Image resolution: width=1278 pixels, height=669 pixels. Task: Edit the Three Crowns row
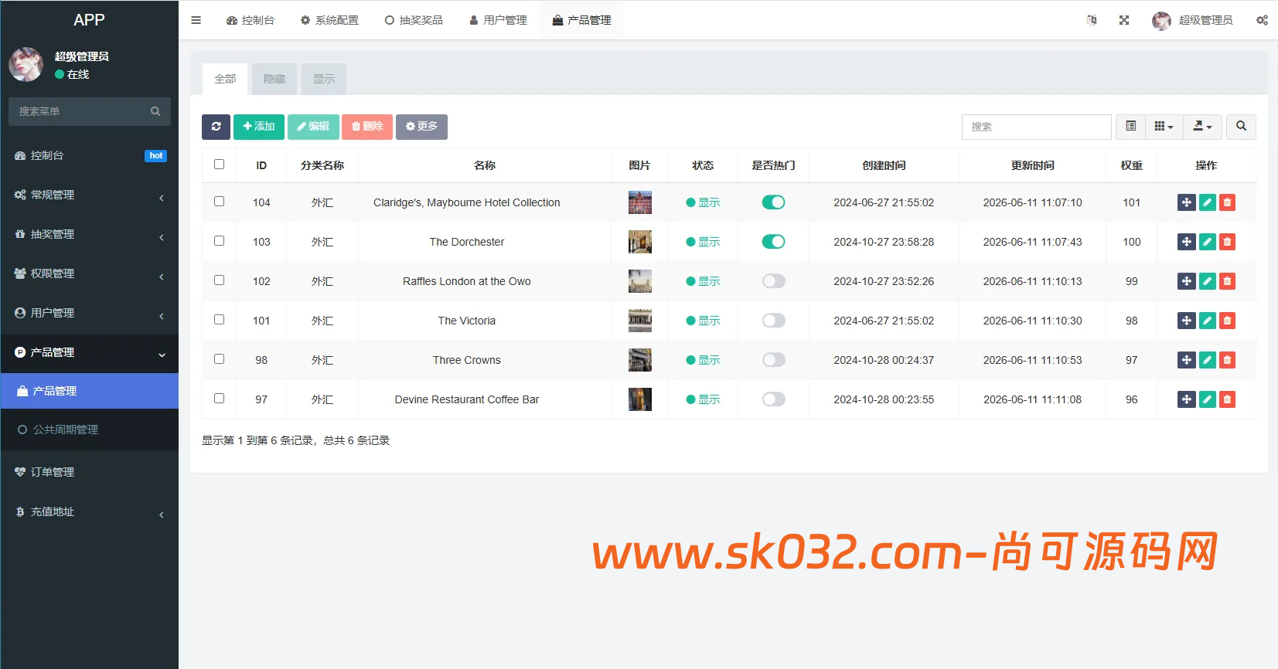[1208, 360]
